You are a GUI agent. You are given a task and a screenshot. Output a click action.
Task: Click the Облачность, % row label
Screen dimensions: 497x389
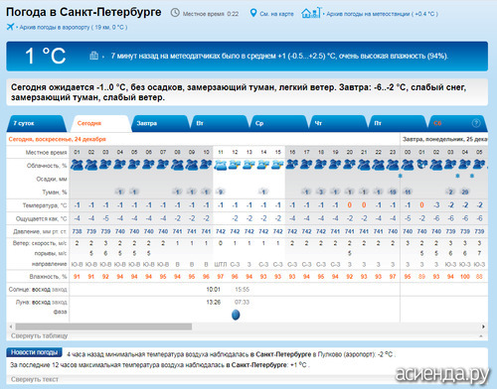[47, 166]
